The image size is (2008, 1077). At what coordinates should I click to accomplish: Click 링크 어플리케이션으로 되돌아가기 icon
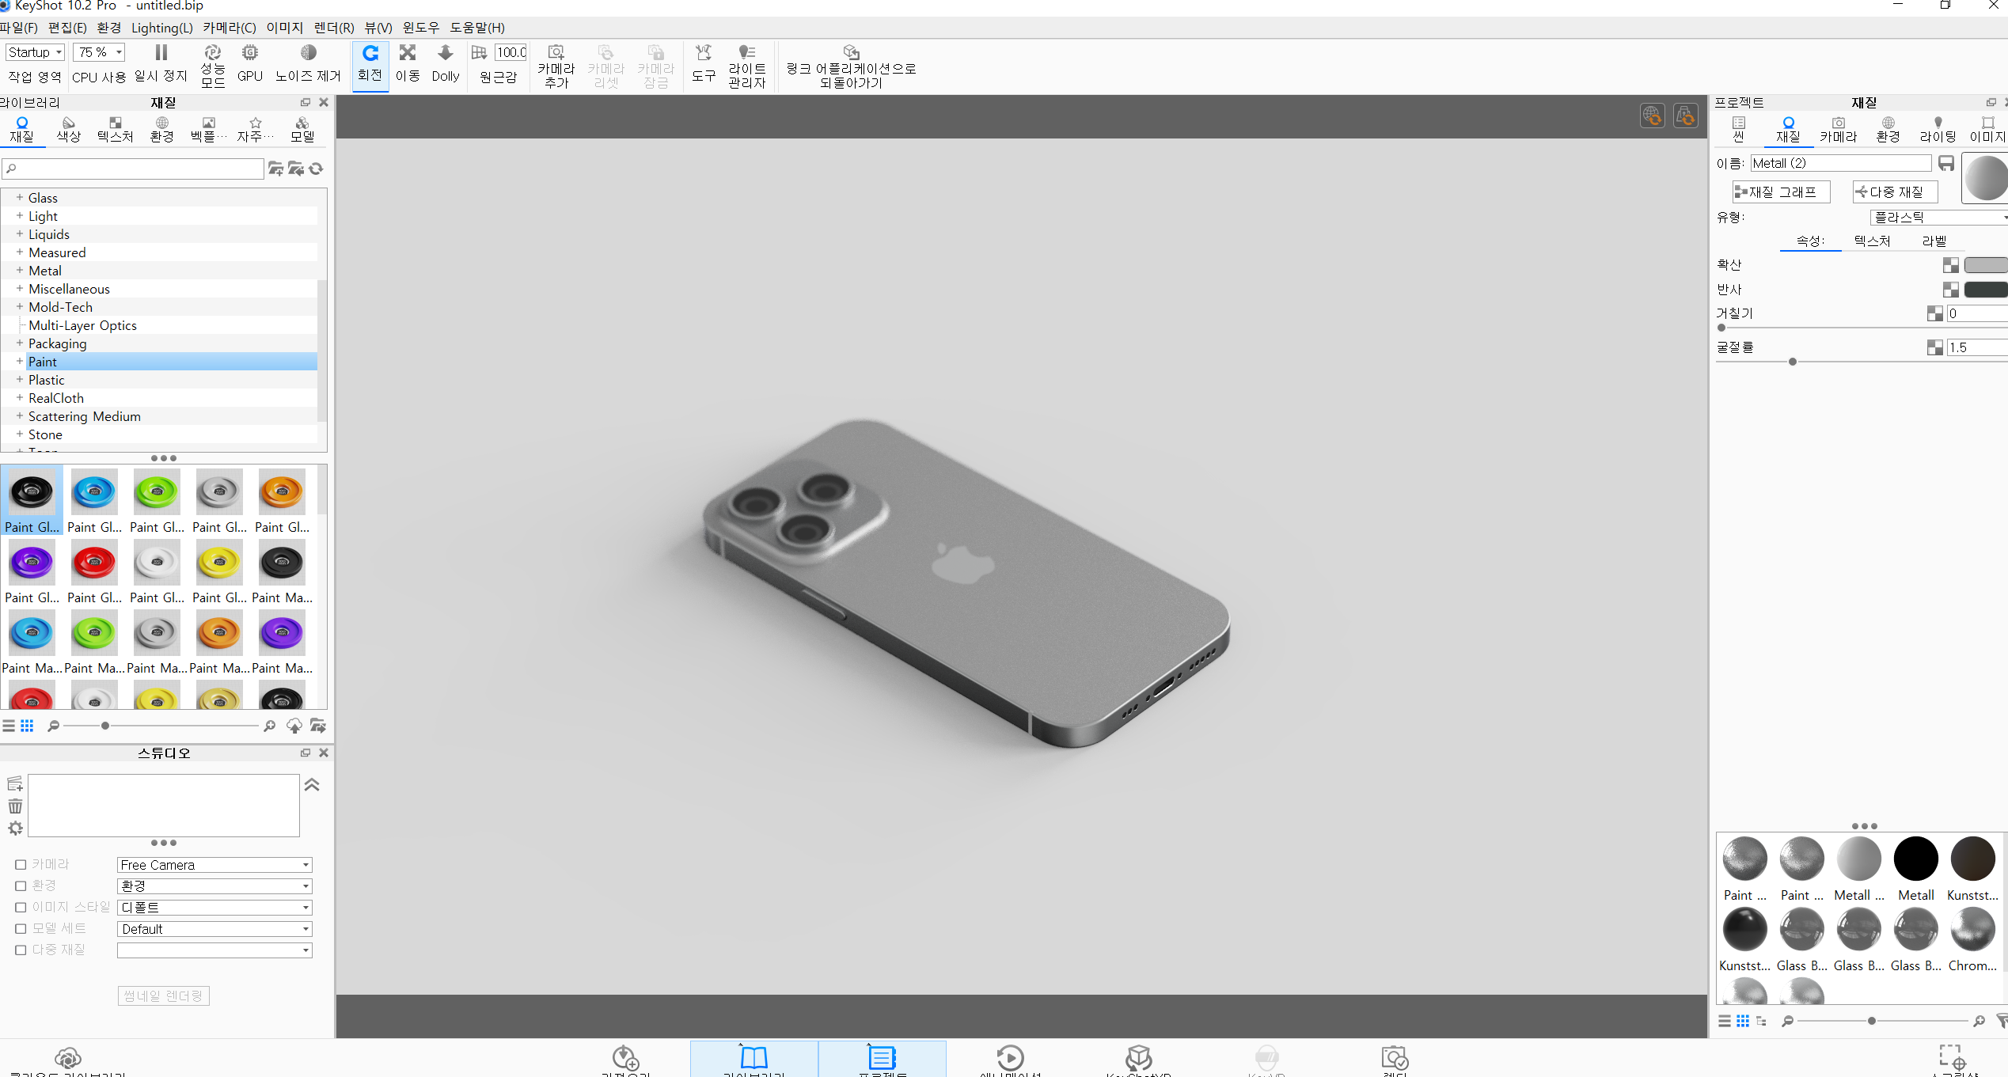pos(852,52)
